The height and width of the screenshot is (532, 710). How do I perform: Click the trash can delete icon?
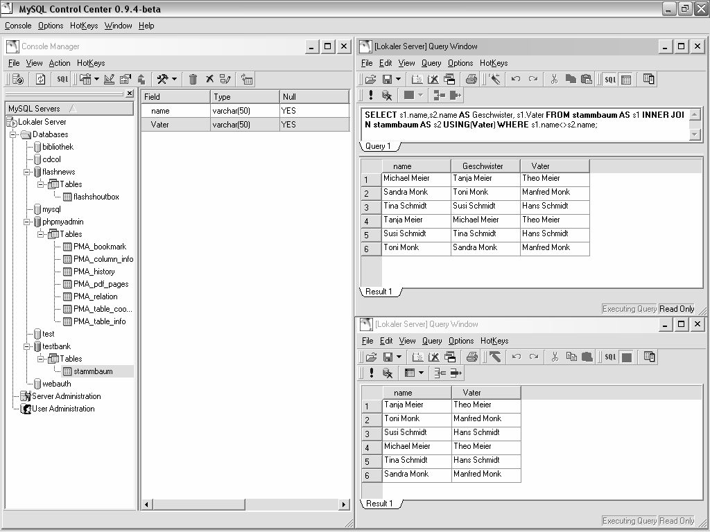(193, 79)
